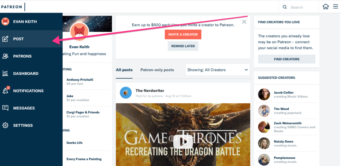Switch to Patron-only posts tab

pyautogui.click(x=157, y=70)
